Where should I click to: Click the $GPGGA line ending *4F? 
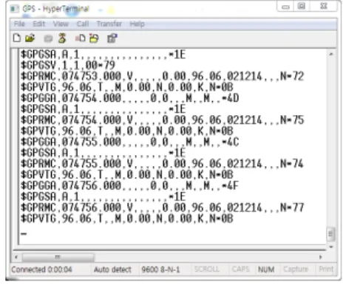pyautogui.click(x=129, y=185)
